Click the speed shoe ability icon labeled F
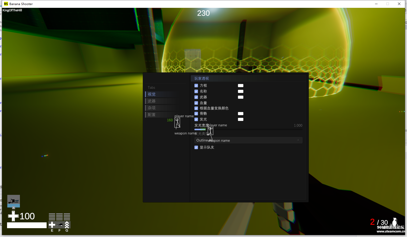407x237 pixels. click(59, 225)
